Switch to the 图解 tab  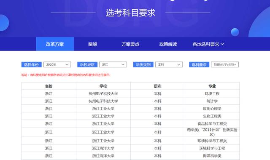93,44
